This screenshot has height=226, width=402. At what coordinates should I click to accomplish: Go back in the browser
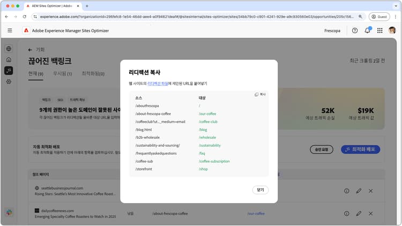[6, 17]
